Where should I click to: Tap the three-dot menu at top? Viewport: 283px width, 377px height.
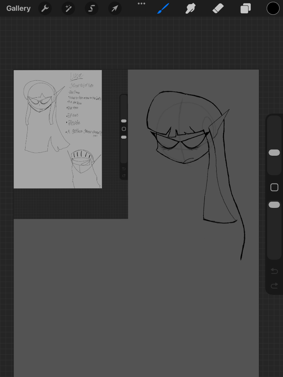pyautogui.click(x=141, y=4)
